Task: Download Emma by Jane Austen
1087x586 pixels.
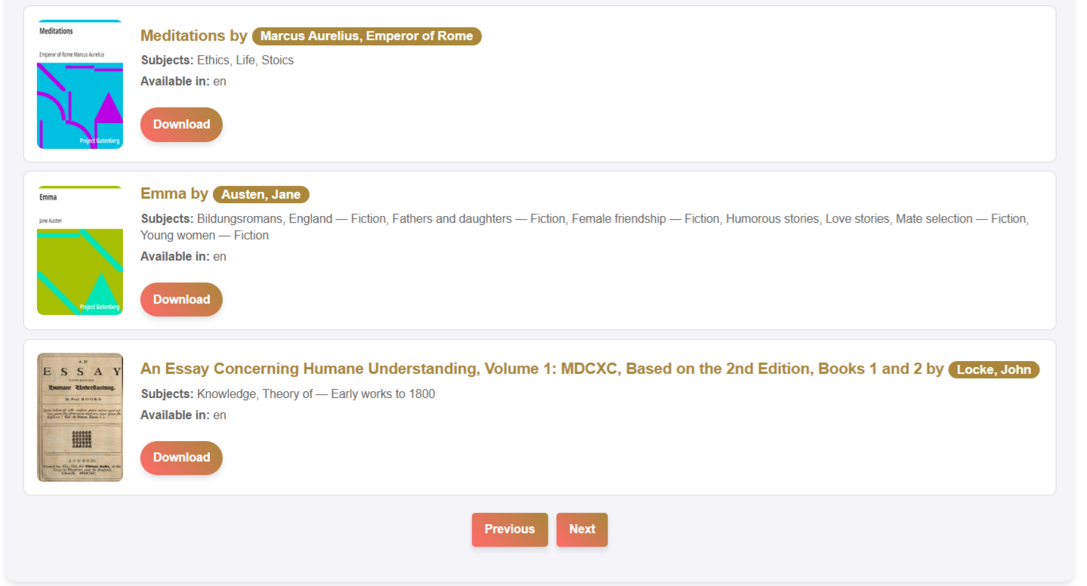Action: 181,300
